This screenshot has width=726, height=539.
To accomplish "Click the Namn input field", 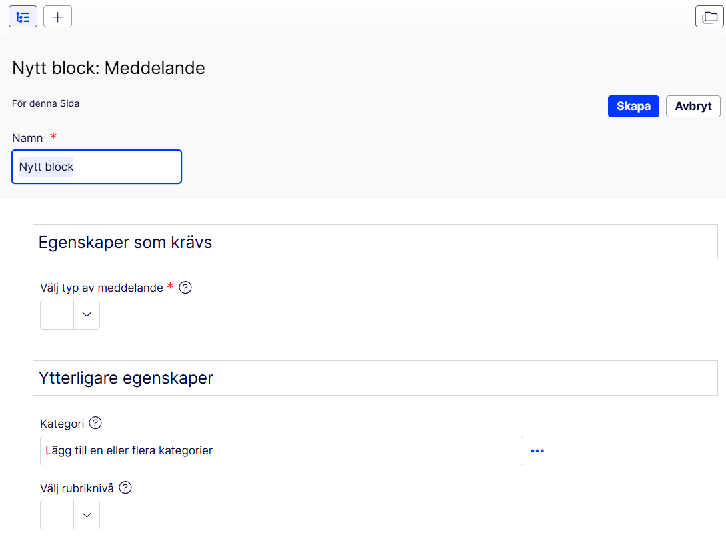I will (x=97, y=167).
